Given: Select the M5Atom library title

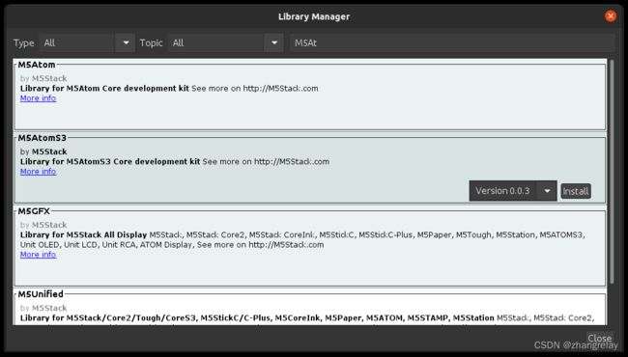Looking at the screenshot, I should pos(37,65).
